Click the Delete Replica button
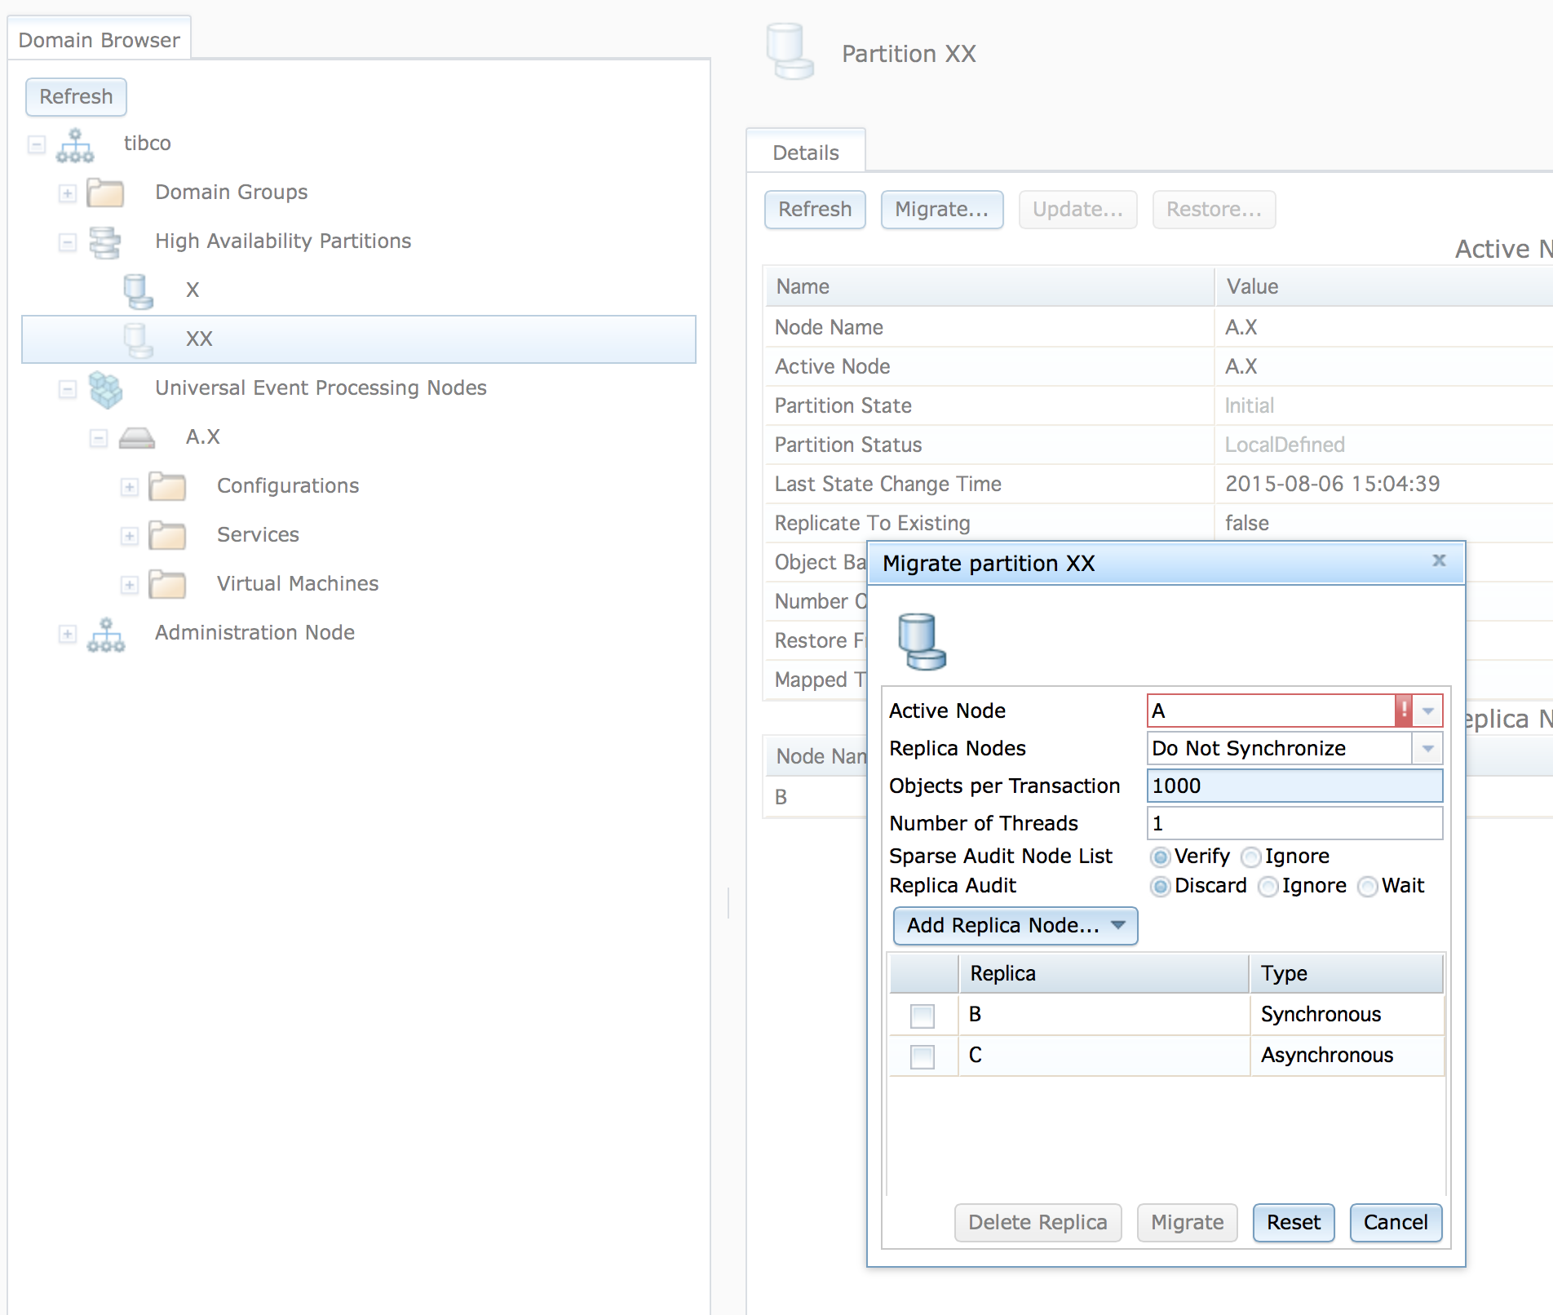 coord(1037,1222)
